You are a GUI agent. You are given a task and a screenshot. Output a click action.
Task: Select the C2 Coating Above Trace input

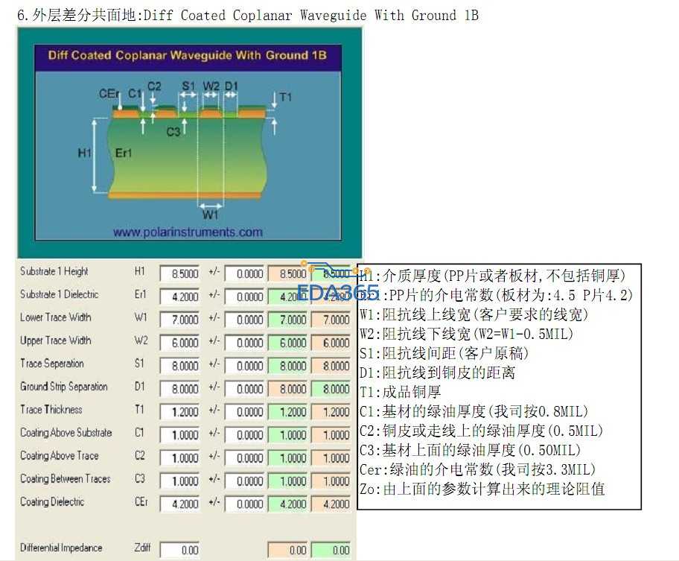[x=179, y=458]
